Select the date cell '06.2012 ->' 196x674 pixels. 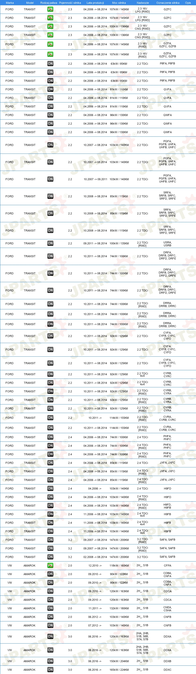pos(95,617)
